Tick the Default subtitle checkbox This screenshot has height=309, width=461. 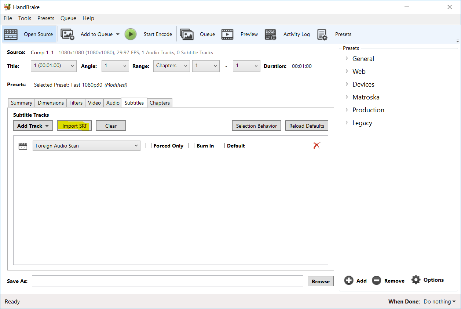[222, 146]
